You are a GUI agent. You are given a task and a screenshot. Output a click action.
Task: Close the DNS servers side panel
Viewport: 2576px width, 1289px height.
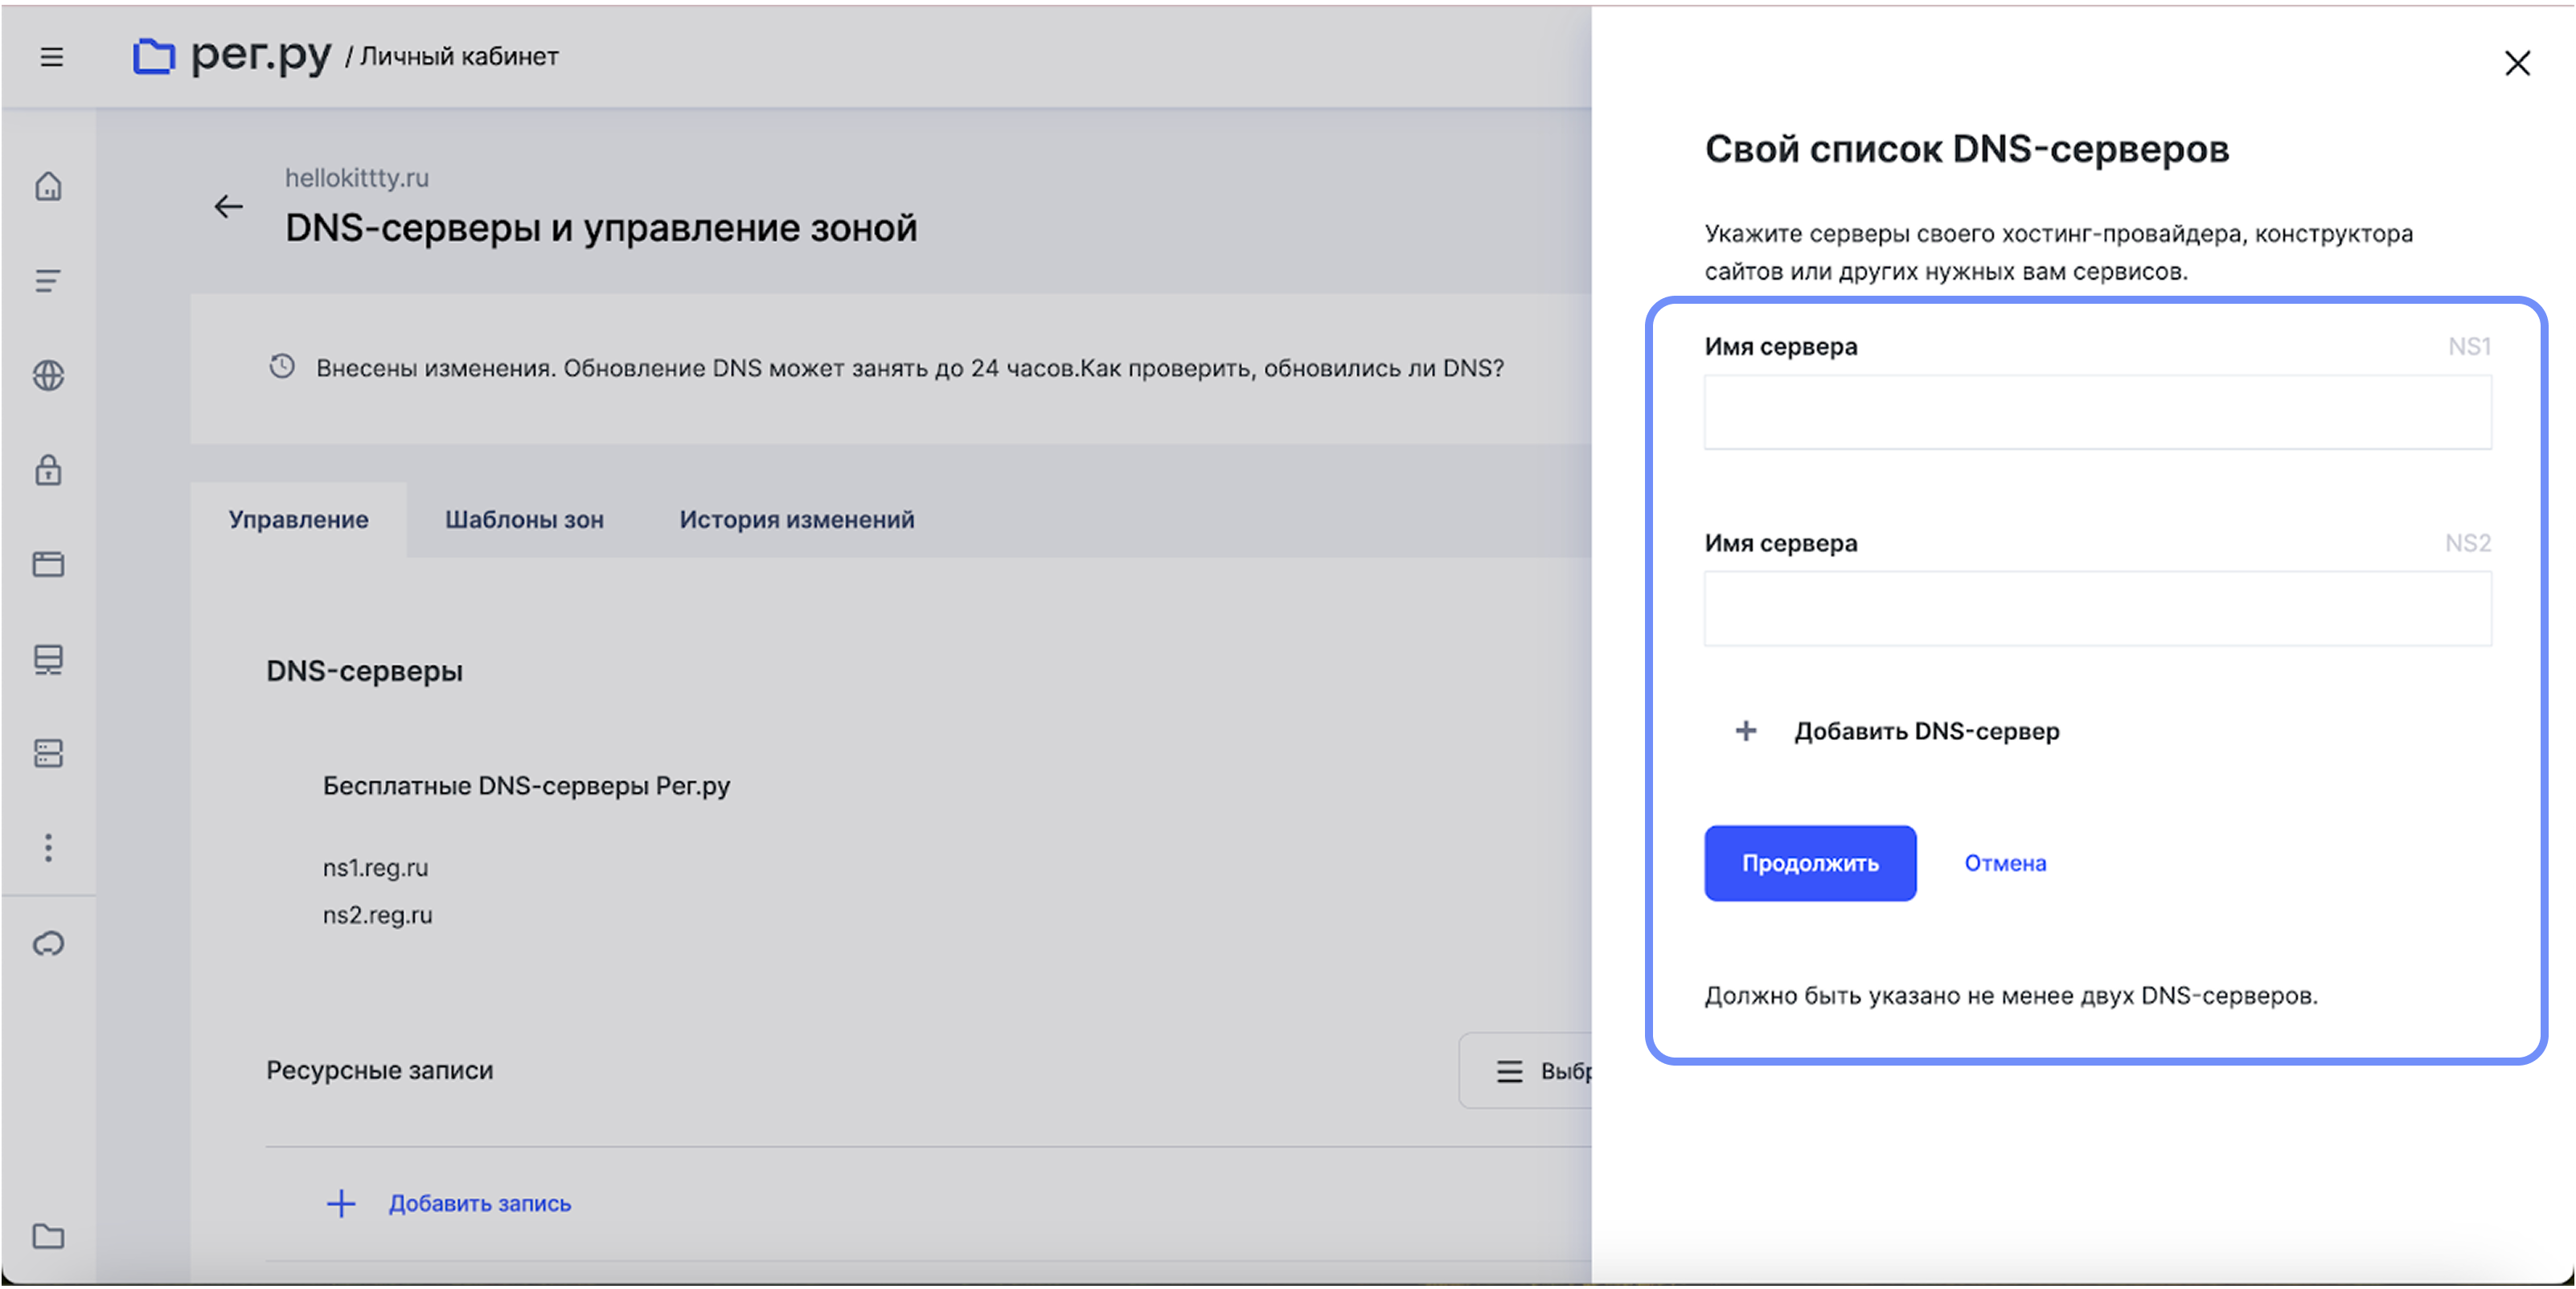pos(2517,64)
